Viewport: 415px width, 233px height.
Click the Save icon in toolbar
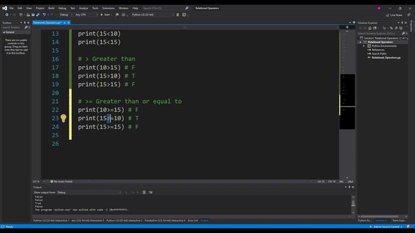click(33, 15)
